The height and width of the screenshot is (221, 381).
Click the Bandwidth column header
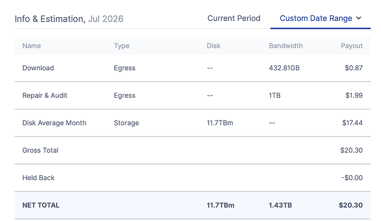click(x=286, y=46)
